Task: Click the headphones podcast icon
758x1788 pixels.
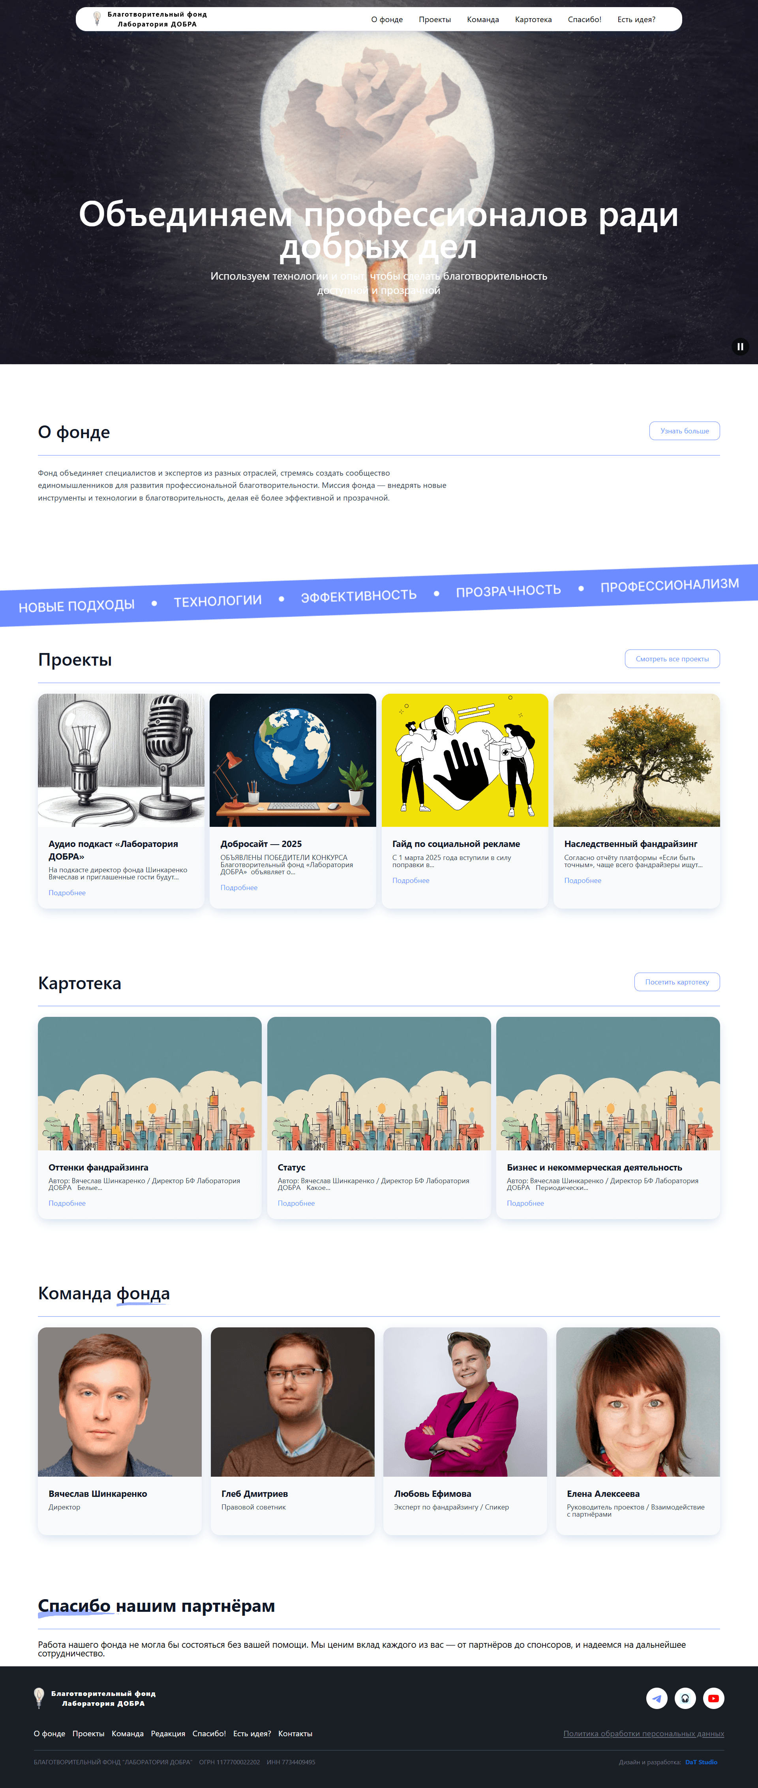Action: coord(685,1698)
